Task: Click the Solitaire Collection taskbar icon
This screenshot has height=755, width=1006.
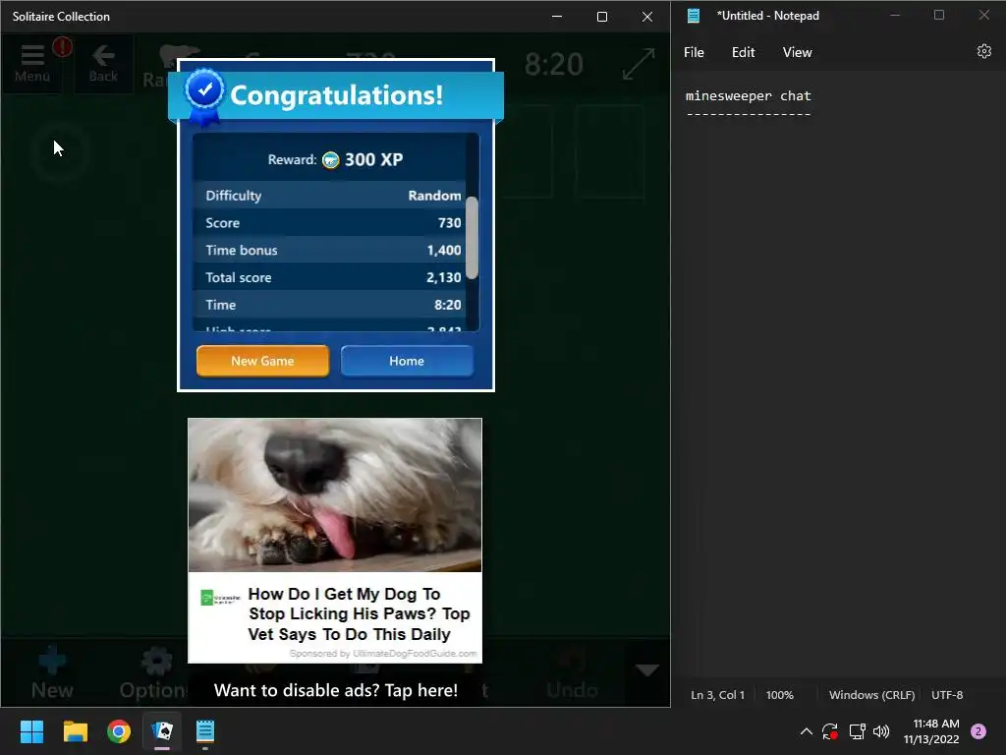Action: click(162, 731)
